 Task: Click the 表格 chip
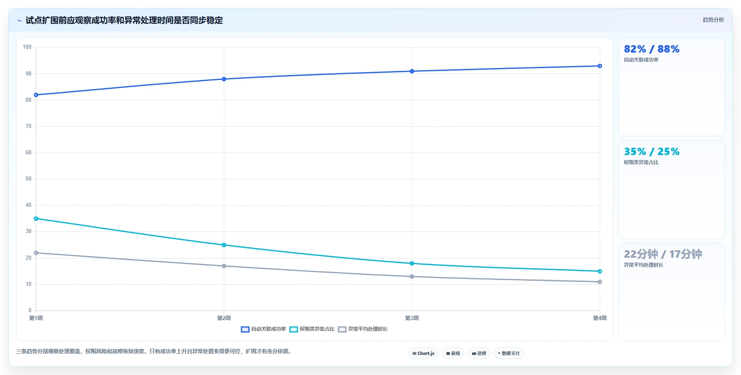click(453, 353)
